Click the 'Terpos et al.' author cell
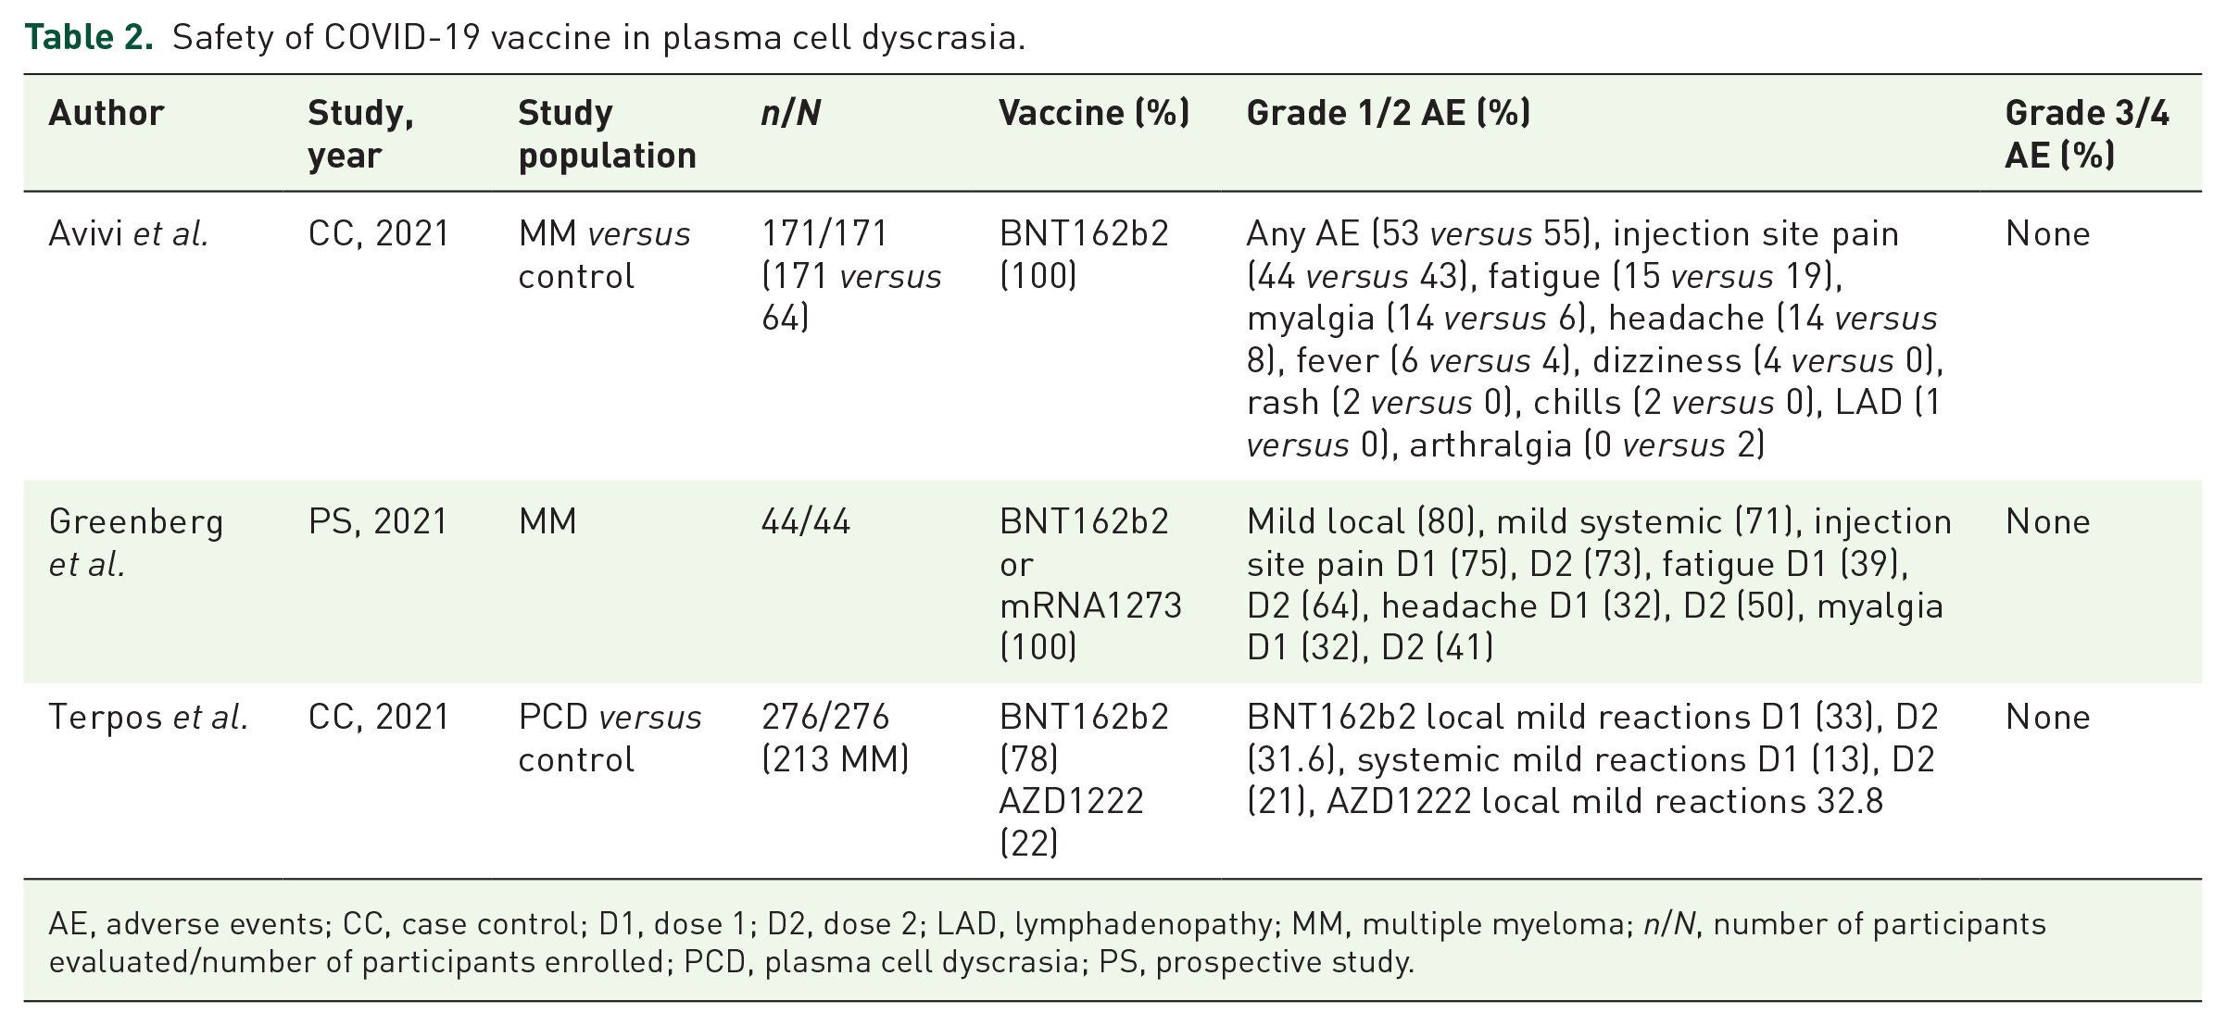The width and height of the screenshot is (2226, 1026). [148, 717]
